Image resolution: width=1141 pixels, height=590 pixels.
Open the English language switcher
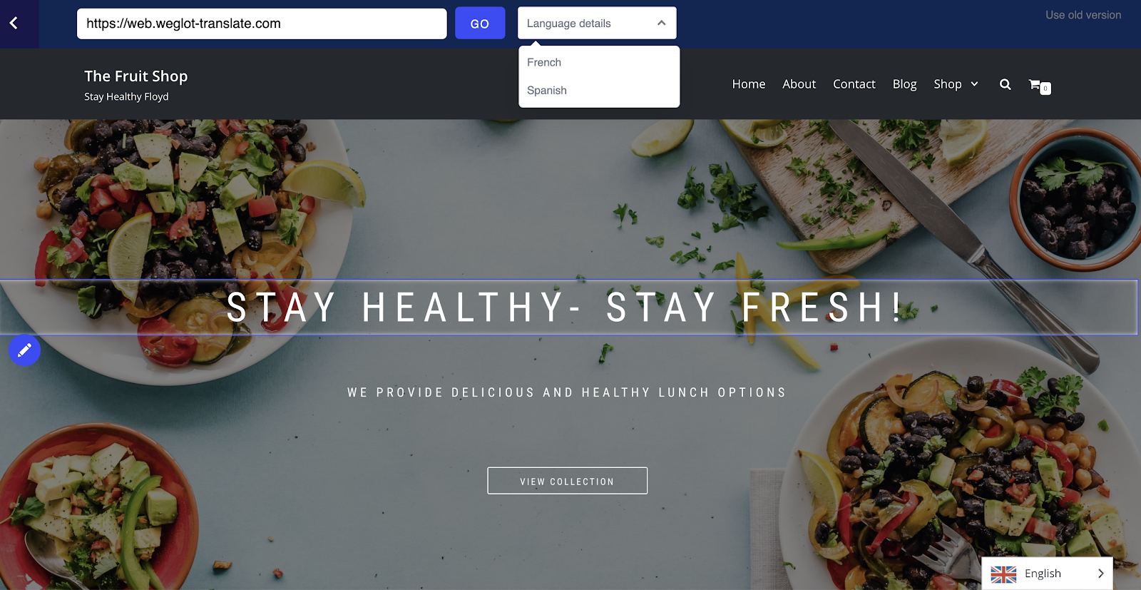click(1047, 574)
